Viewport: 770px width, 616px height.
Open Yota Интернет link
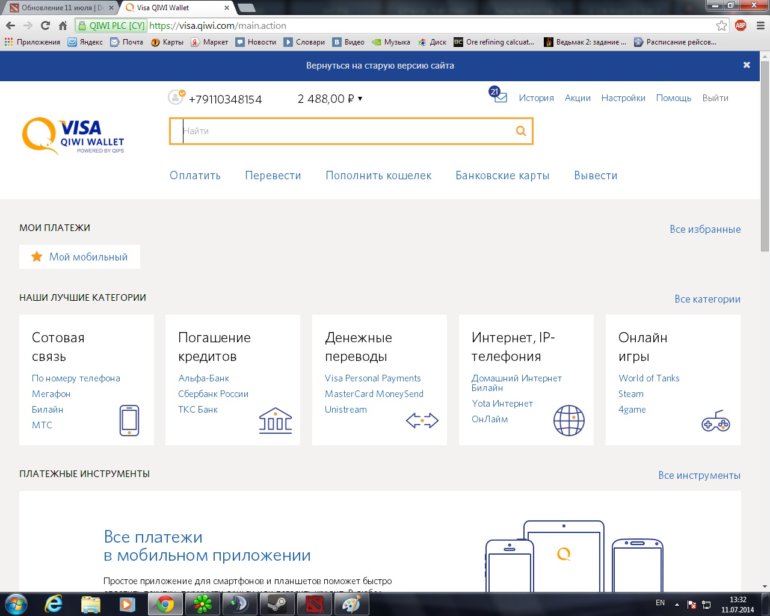[x=502, y=404]
